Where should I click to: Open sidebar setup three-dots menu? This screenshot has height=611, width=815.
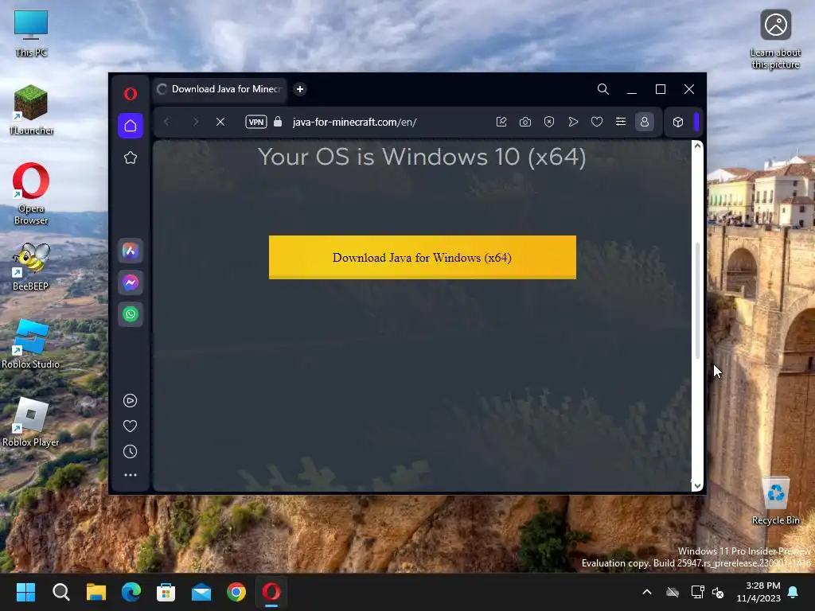(130, 475)
